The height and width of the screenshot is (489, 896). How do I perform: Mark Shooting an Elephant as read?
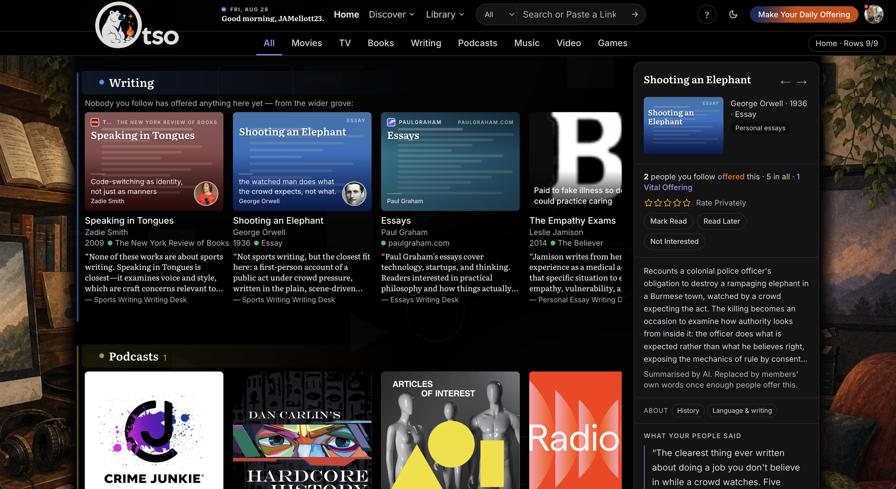pyautogui.click(x=668, y=221)
